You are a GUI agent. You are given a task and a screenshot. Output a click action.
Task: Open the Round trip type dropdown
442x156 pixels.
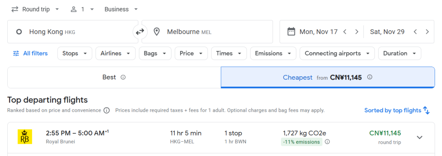[x=35, y=9]
